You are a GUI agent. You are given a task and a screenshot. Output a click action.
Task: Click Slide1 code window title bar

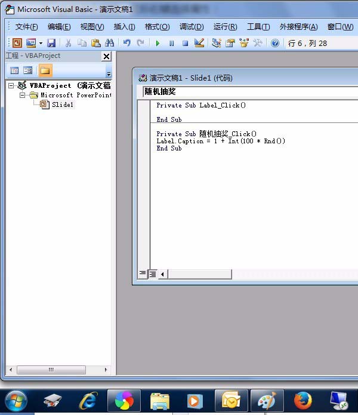(x=246, y=78)
